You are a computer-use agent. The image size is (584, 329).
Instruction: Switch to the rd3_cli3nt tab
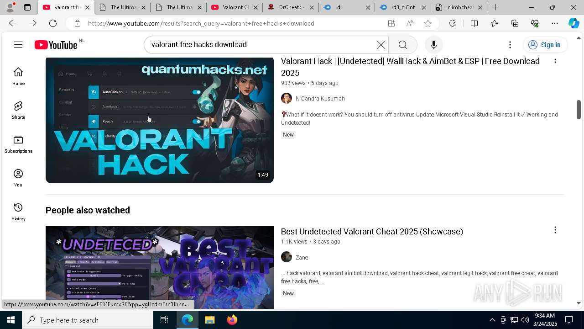pyautogui.click(x=403, y=7)
